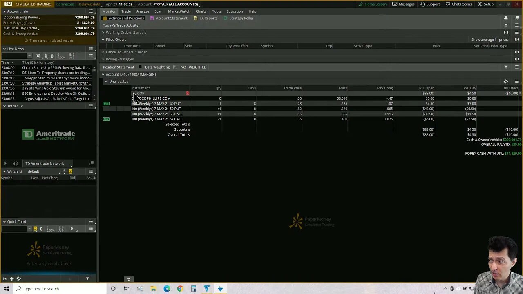Open the Home Screen
Screen dimensions: 523x294
(372, 4)
